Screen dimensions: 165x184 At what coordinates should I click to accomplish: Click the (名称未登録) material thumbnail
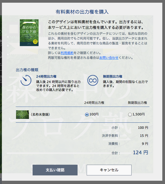(x=22, y=114)
